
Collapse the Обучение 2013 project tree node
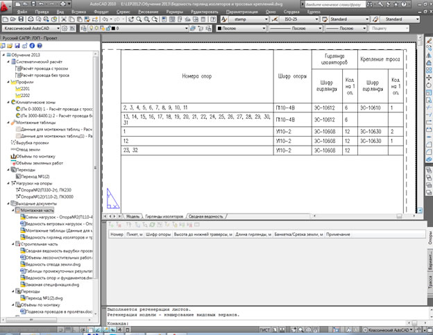point(5,54)
